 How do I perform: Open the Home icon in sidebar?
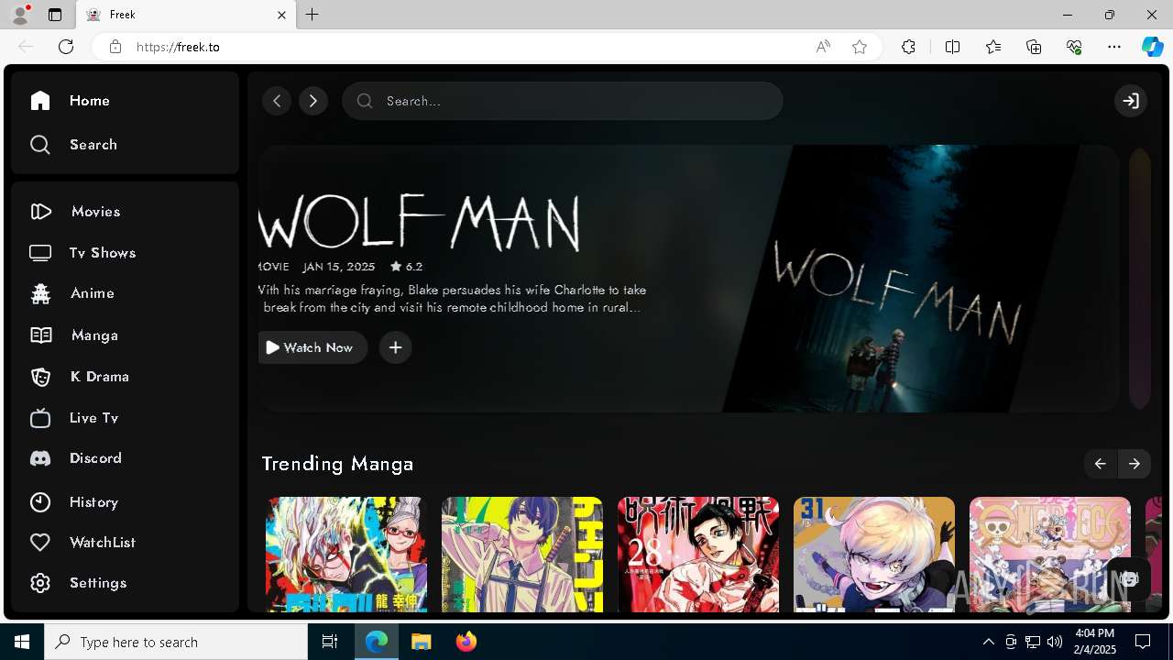pos(40,101)
